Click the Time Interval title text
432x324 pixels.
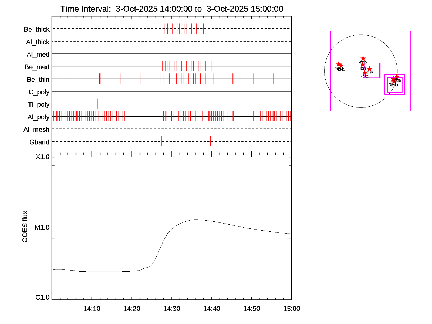172,9
